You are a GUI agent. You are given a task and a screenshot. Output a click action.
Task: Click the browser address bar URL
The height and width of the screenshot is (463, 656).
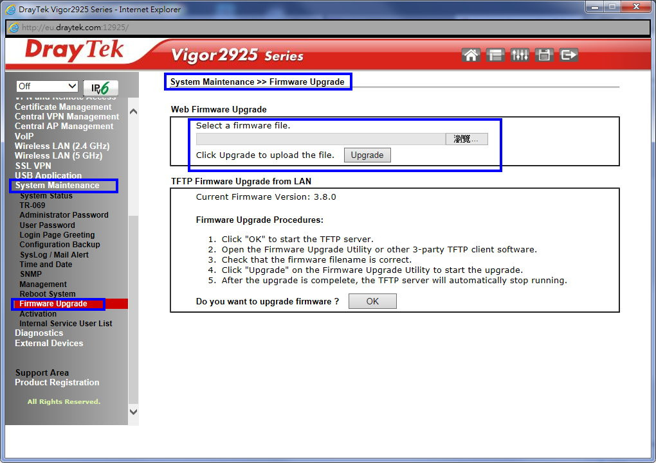75,28
